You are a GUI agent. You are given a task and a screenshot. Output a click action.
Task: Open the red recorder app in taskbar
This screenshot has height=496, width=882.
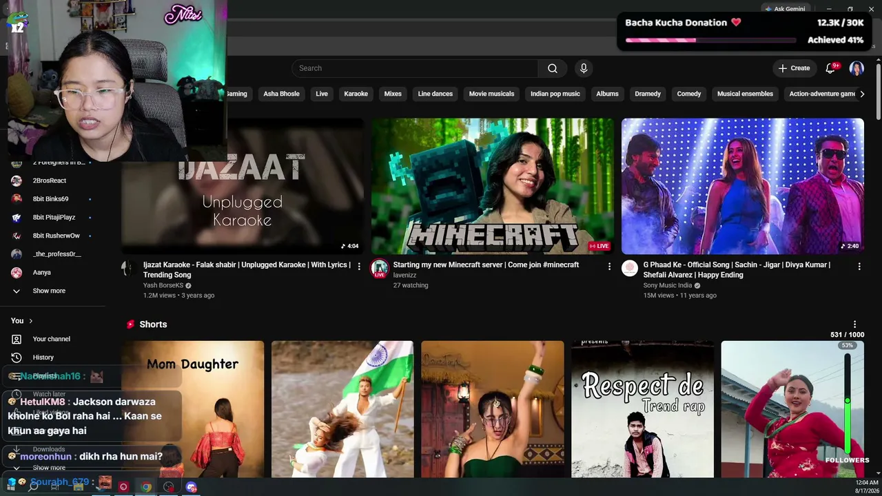123,487
